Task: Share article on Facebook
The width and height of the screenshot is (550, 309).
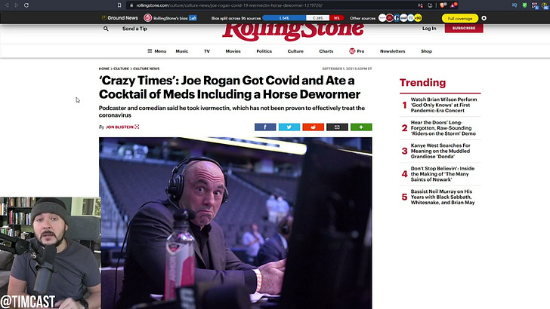Action: 265,127
